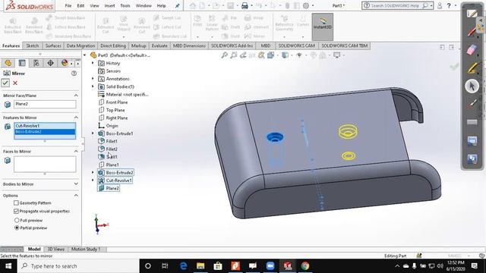Open Reference Geometry tool
The image size is (486, 273).
pyautogui.click(x=284, y=24)
